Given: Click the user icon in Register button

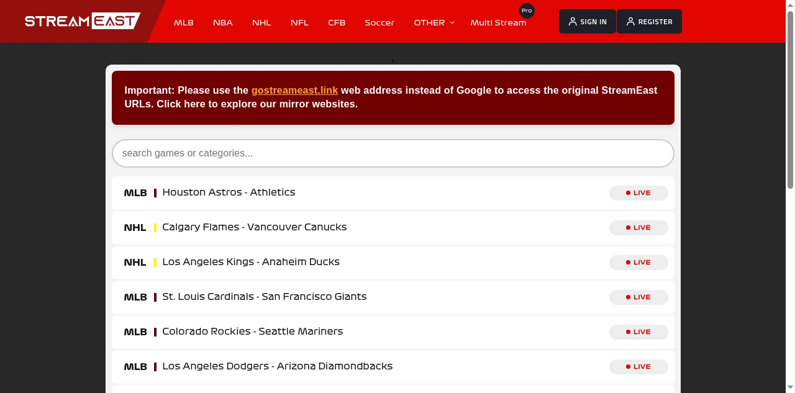Looking at the screenshot, I should [630, 22].
